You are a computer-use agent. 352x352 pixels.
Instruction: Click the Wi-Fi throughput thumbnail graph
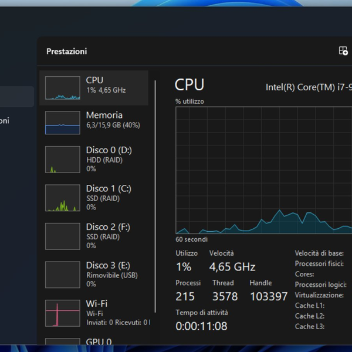pos(63,313)
